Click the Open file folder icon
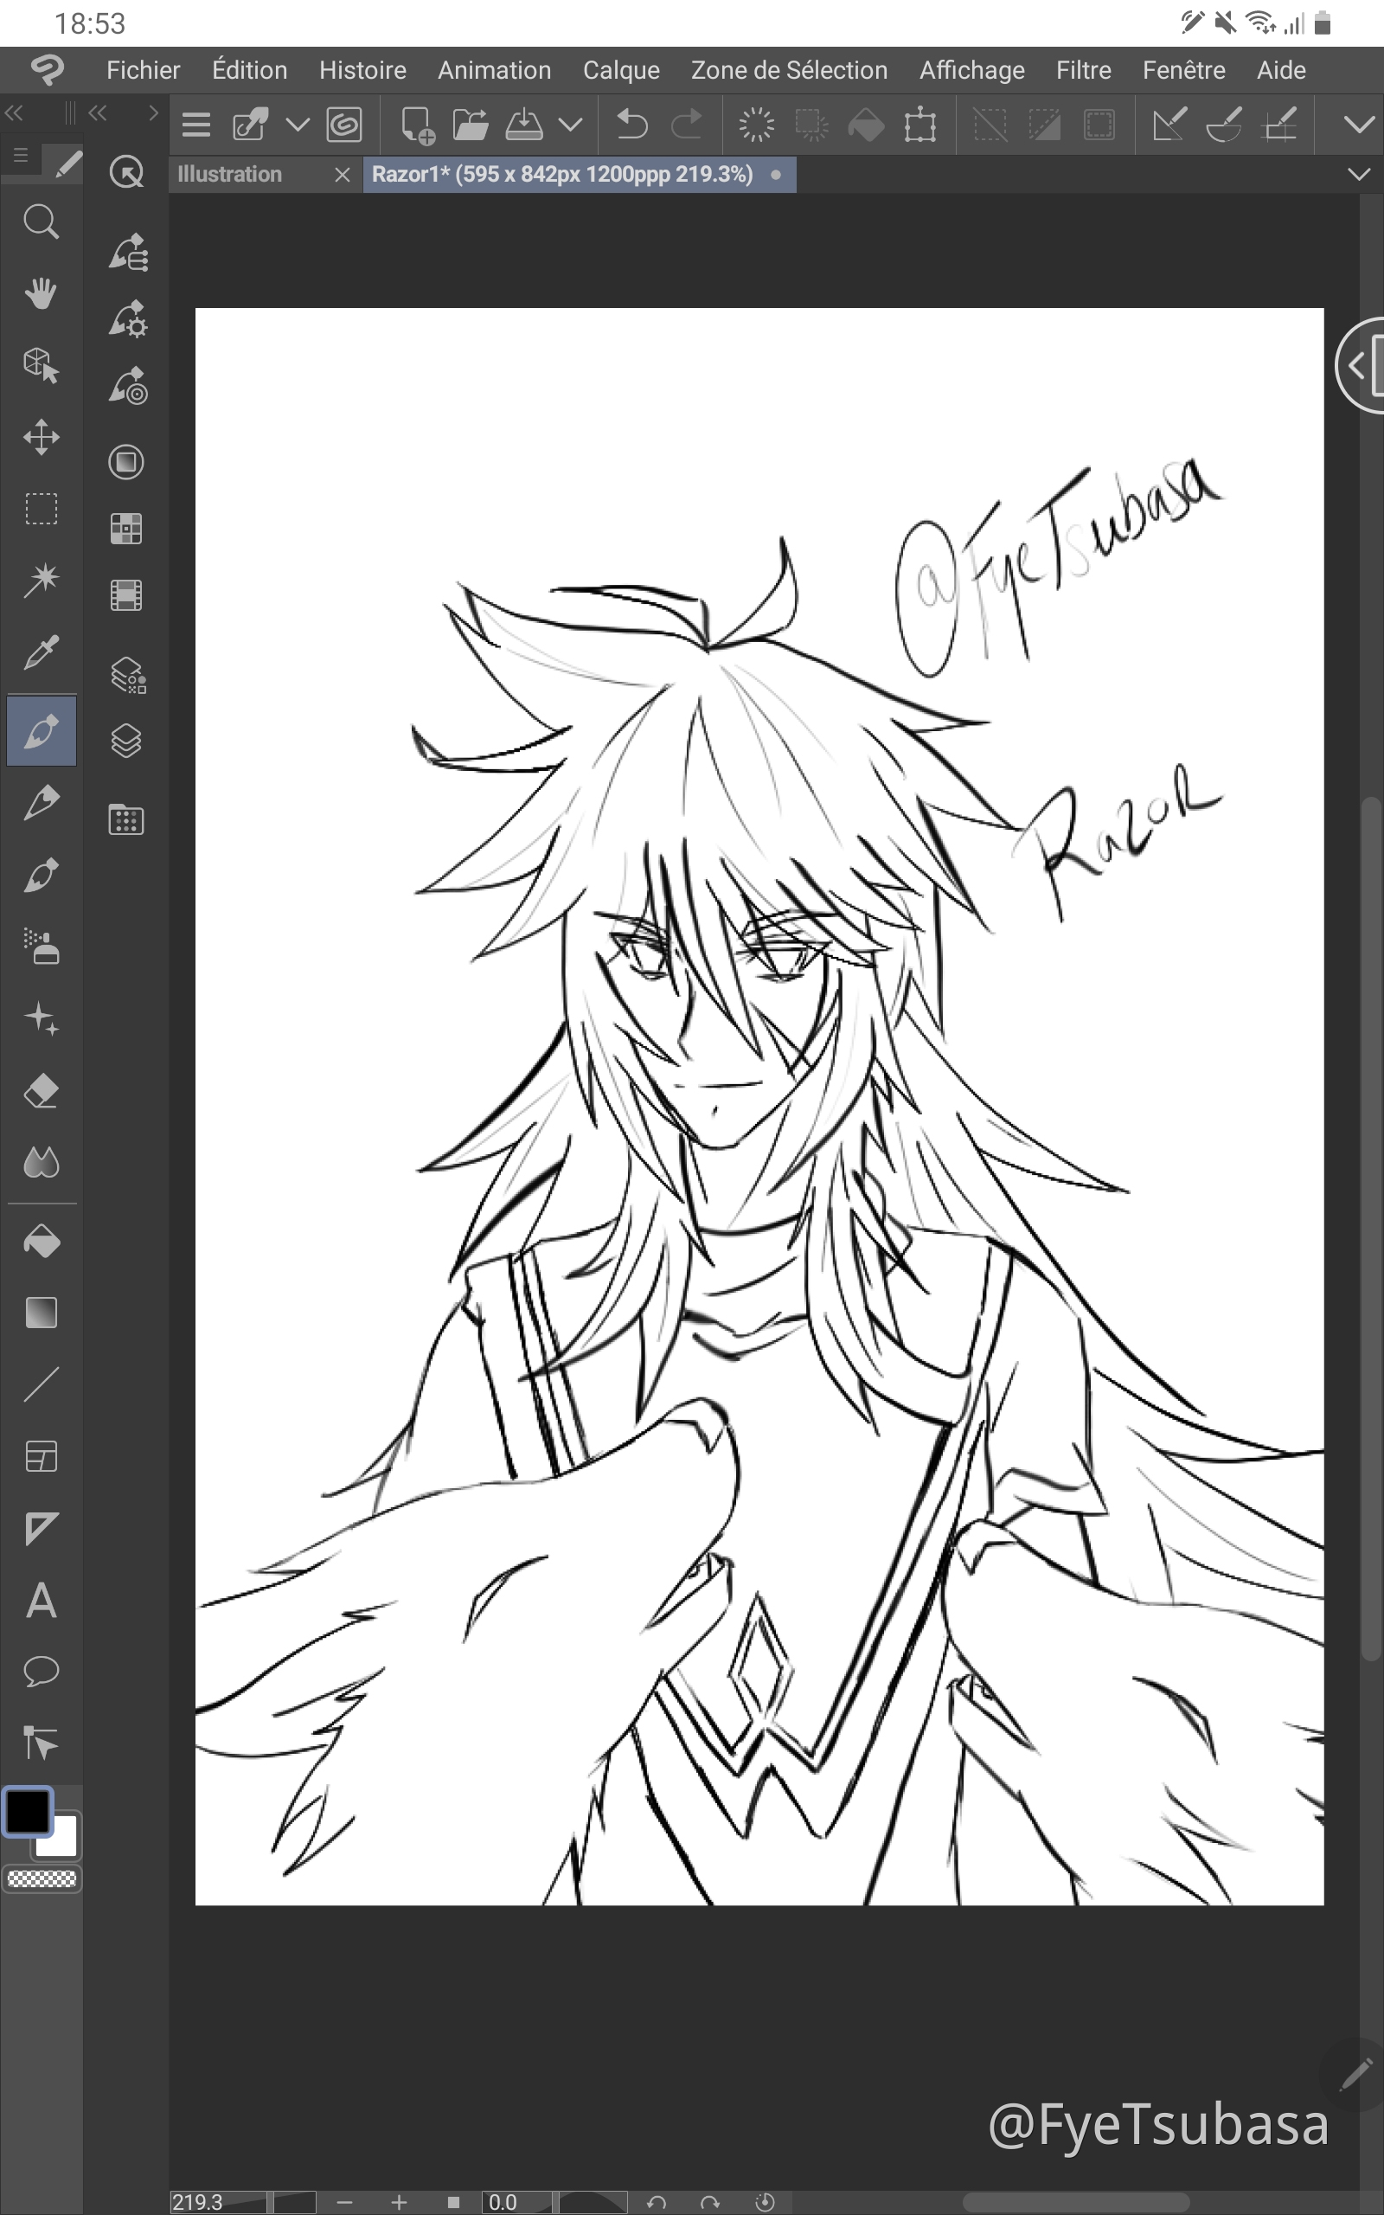This screenshot has height=2215, width=1384. coord(471,124)
